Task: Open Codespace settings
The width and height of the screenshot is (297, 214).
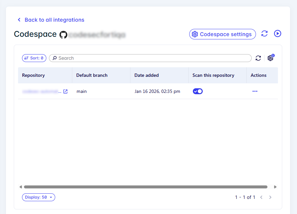Action: [x=222, y=34]
